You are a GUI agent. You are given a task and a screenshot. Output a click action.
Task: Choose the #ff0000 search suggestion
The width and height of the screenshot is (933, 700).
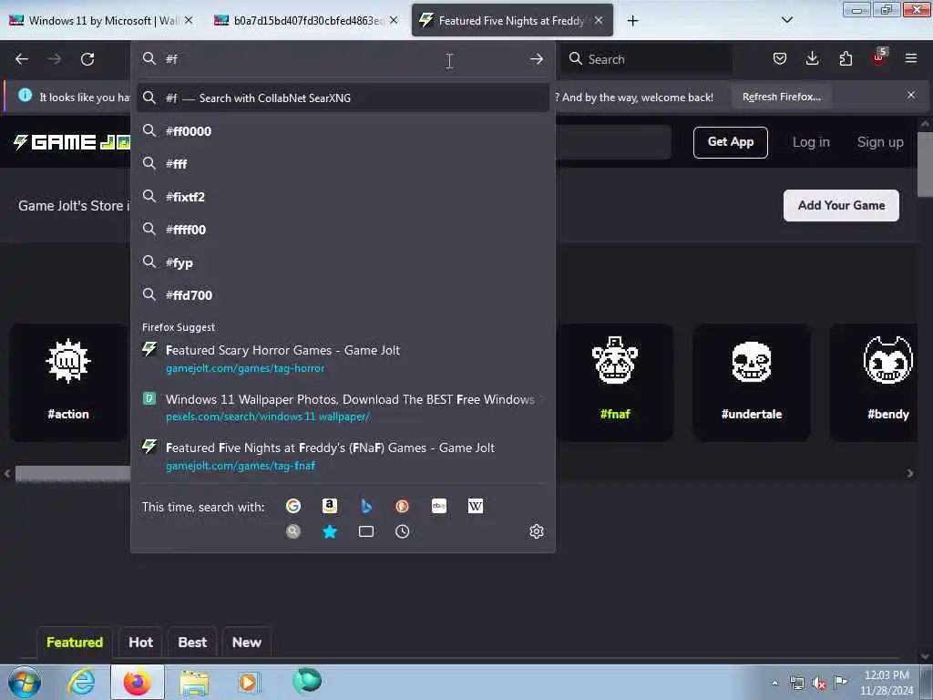pos(343,131)
